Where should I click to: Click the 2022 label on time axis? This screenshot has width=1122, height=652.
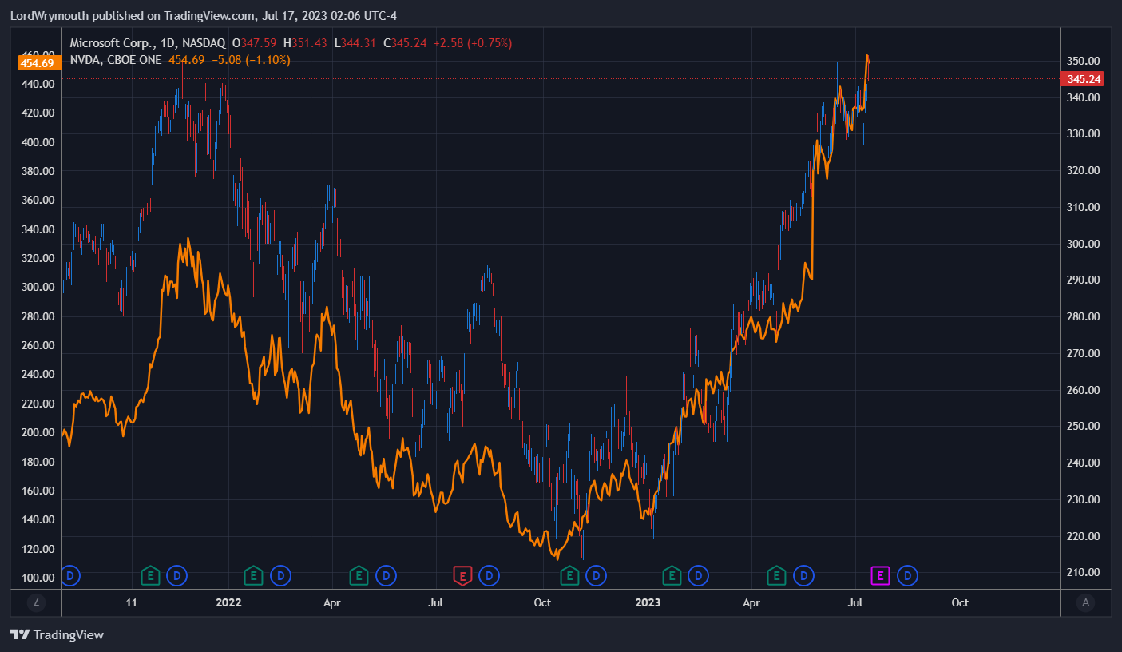coord(229,602)
